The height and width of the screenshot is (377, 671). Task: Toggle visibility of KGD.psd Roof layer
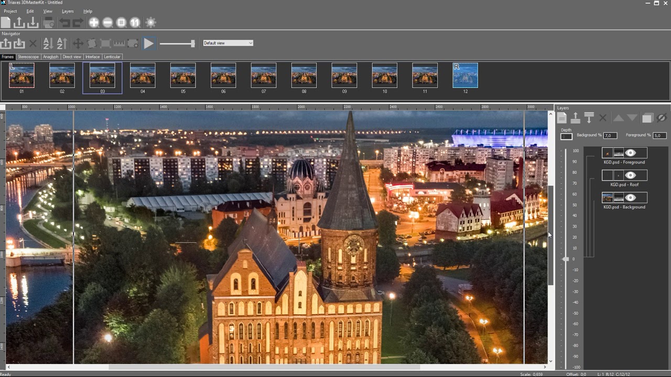coord(631,175)
